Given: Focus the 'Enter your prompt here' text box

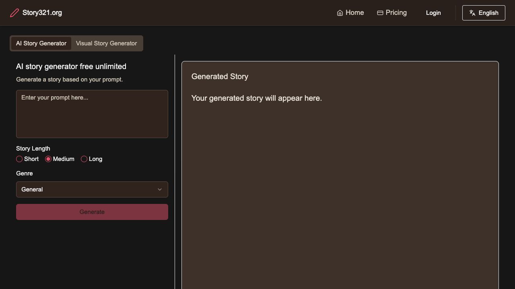Looking at the screenshot, I should coord(92,114).
